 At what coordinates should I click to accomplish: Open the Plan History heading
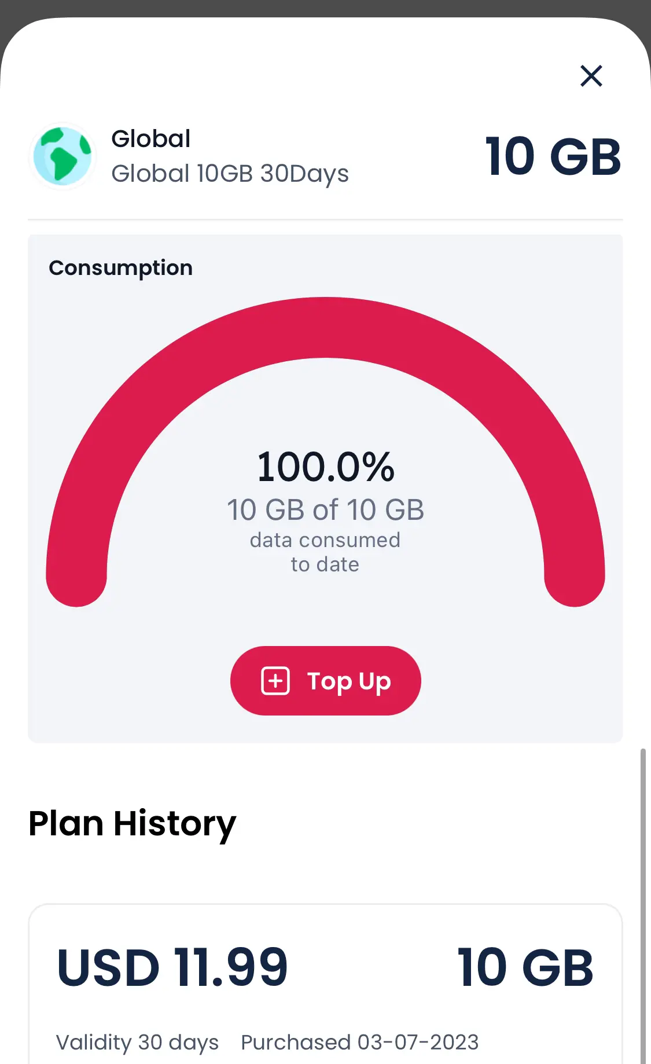pos(133,824)
